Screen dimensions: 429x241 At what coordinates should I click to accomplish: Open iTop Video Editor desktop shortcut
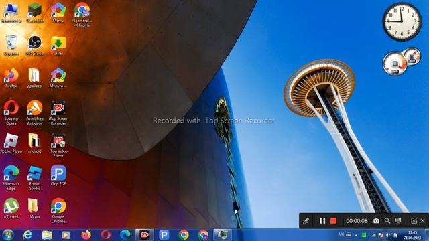click(x=58, y=146)
